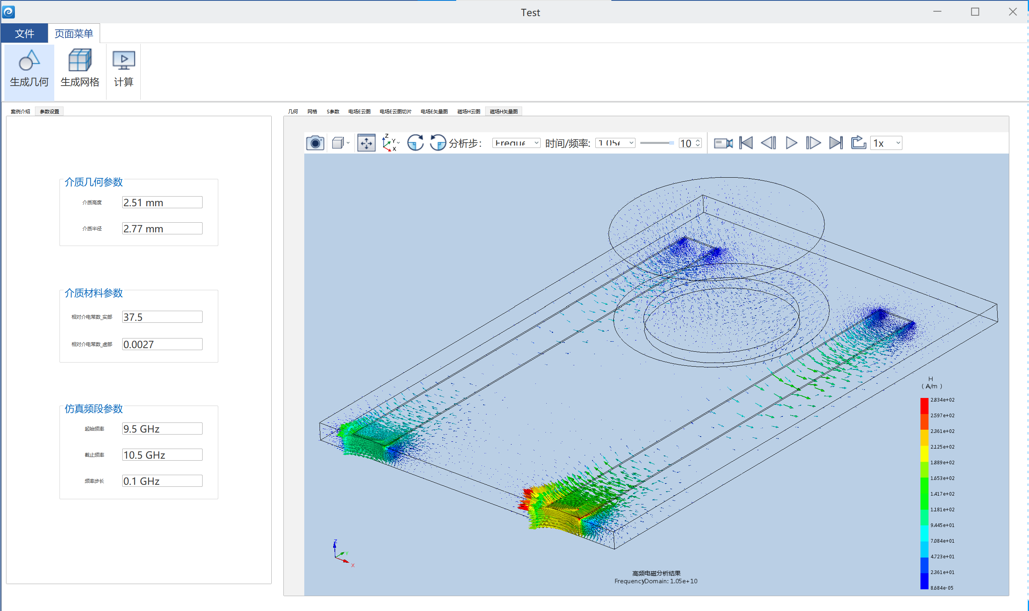Click the frame number stepper showing 10
Image resolution: width=1029 pixels, height=611 pixels.
pyautogui.click(x=690, y=143)
